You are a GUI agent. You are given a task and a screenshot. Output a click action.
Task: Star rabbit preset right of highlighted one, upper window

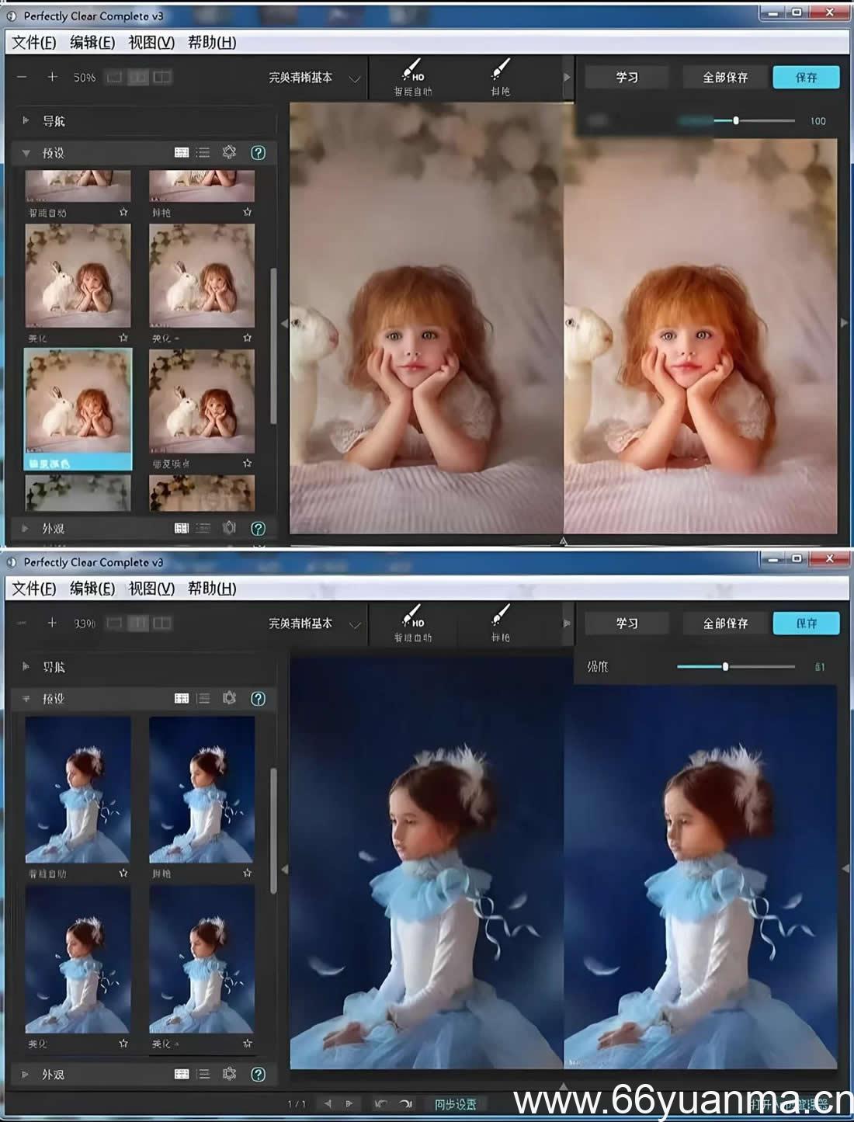247,463
